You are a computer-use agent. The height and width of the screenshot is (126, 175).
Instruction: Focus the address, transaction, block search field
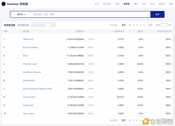(x=91, y=14)
